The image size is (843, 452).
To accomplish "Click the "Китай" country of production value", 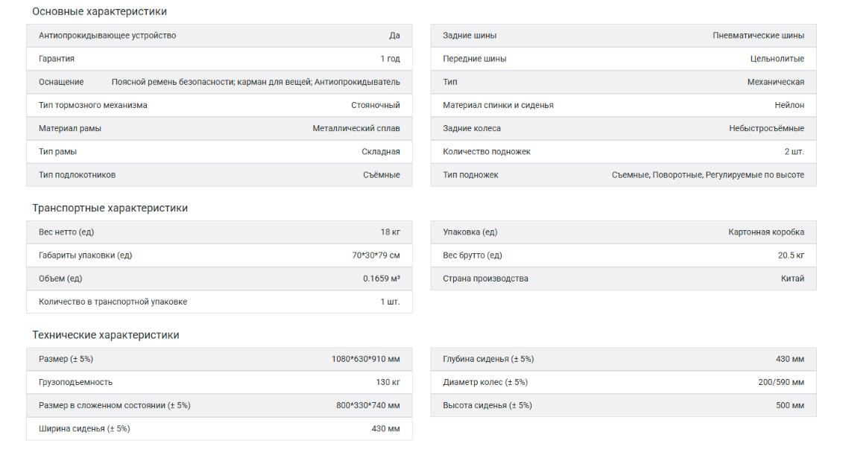I will pyautogui.click(x=792, y=278).
